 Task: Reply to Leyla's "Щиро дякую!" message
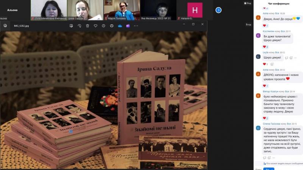[286, 58]
